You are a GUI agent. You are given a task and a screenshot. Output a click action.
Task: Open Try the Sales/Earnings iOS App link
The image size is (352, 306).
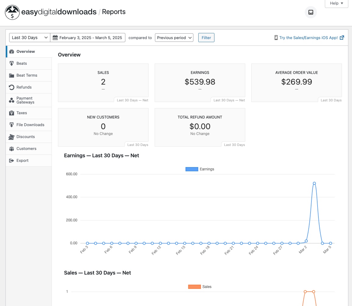click(308, 38)
